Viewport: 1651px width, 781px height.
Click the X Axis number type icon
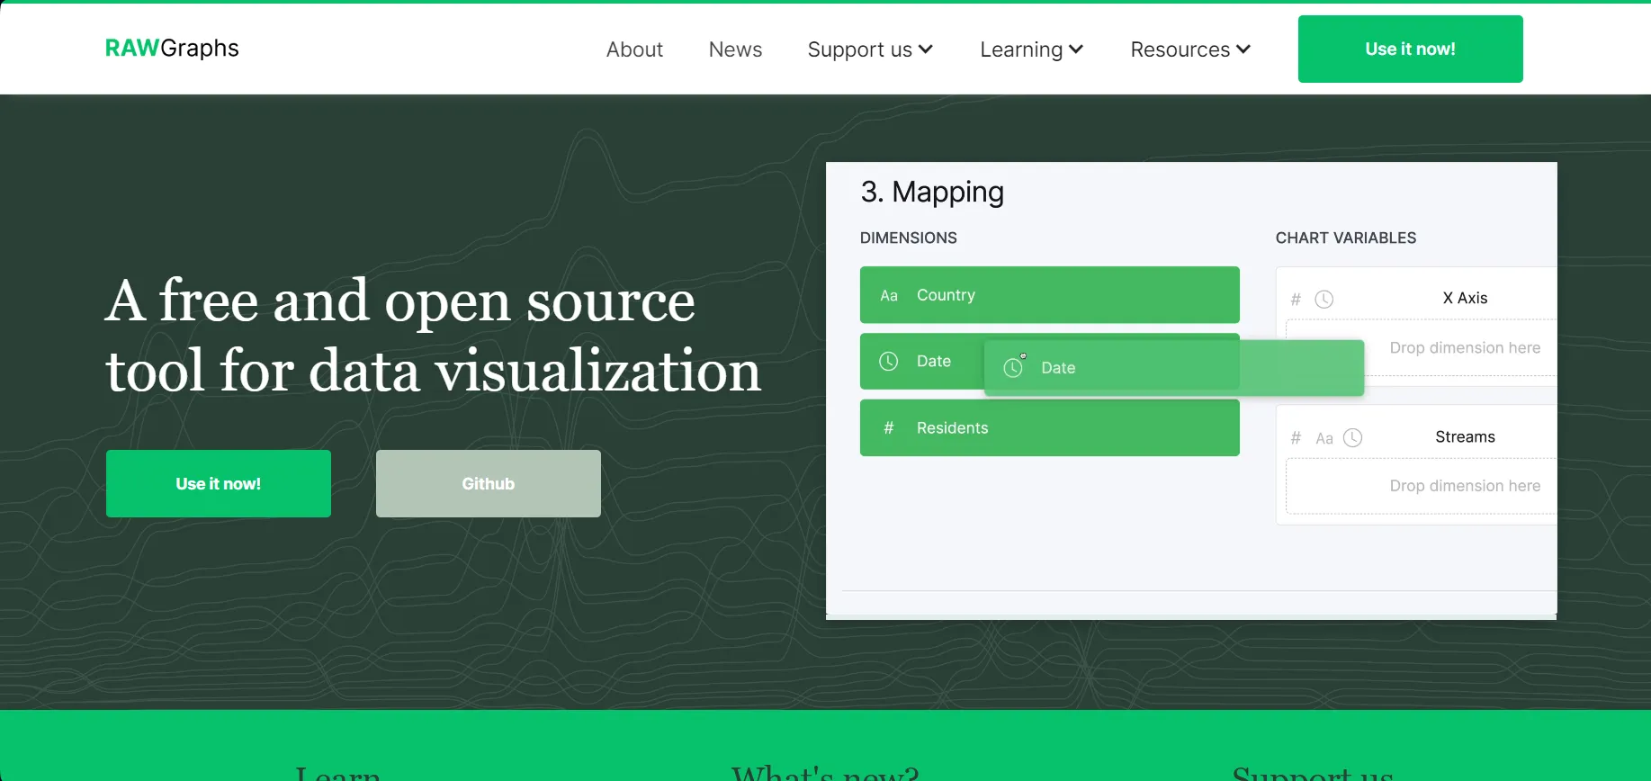[x=1296, y=299]
